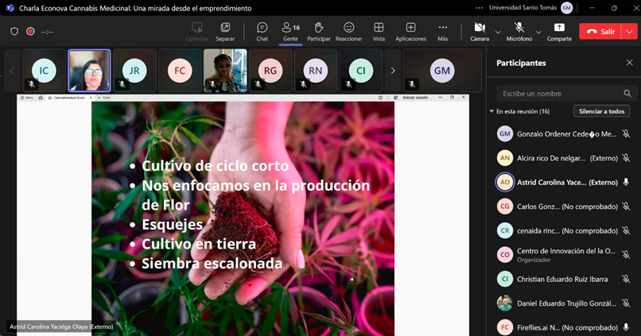Switch to the Gente participants tab

pyautogui.click(x=290, y=31)
